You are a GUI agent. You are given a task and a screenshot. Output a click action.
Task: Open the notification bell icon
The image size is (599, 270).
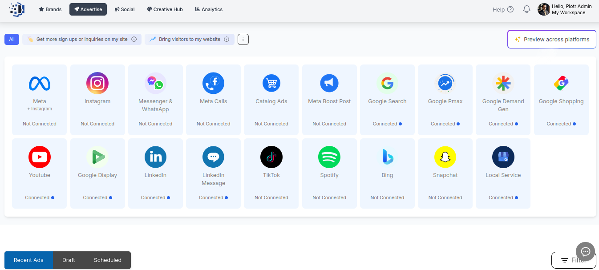tap(526, 9)
